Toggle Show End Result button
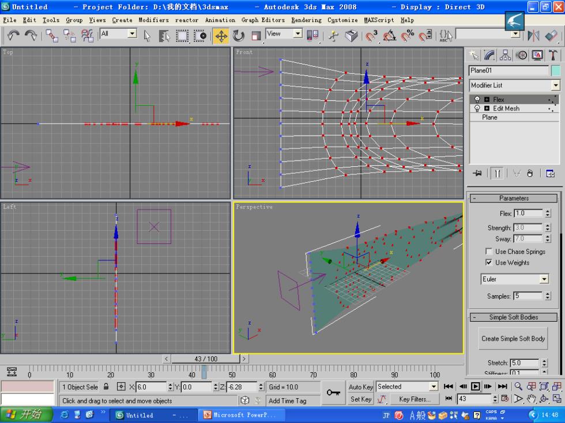Image resolution: width=565 pixels, height=423 pixels. coord(497,173)
